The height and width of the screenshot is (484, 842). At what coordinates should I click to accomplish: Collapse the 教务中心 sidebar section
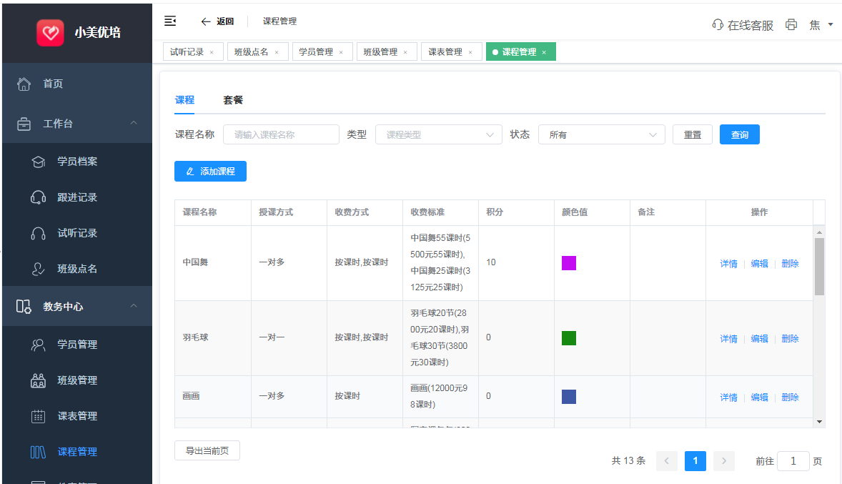click(x=133, y=307)
